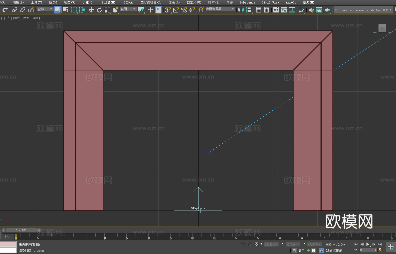Viewport: 396px width, 254px height.
Task: Click the Z coordinate field
Action: (314, 245)
